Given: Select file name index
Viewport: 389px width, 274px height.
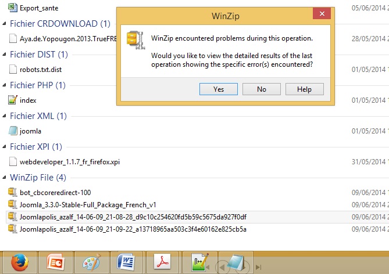Looking at the screenshot, I should pos(28,100).
